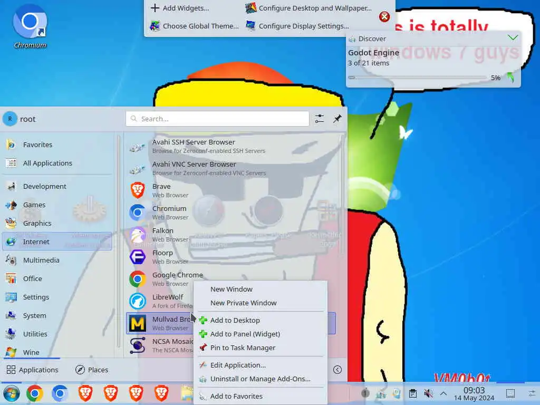Screen dimensions: 540x405
Task: Pin the launcher menu open
Action: click(337, 119)
